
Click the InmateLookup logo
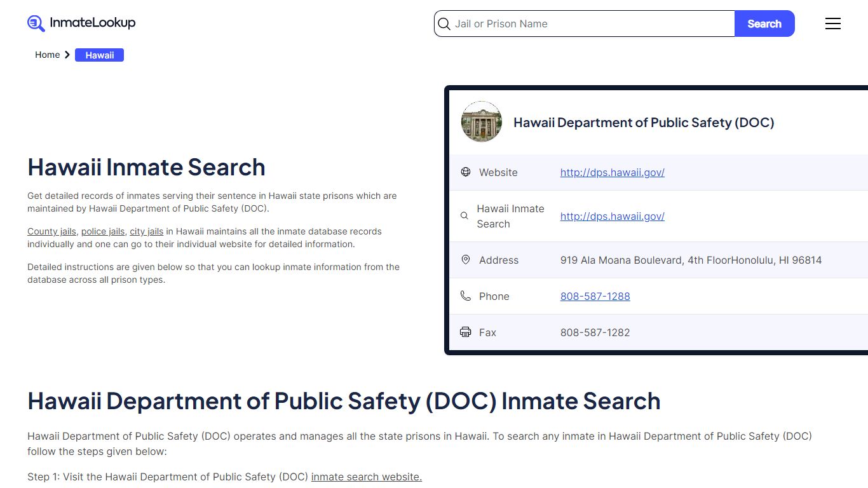pos(81,24)
